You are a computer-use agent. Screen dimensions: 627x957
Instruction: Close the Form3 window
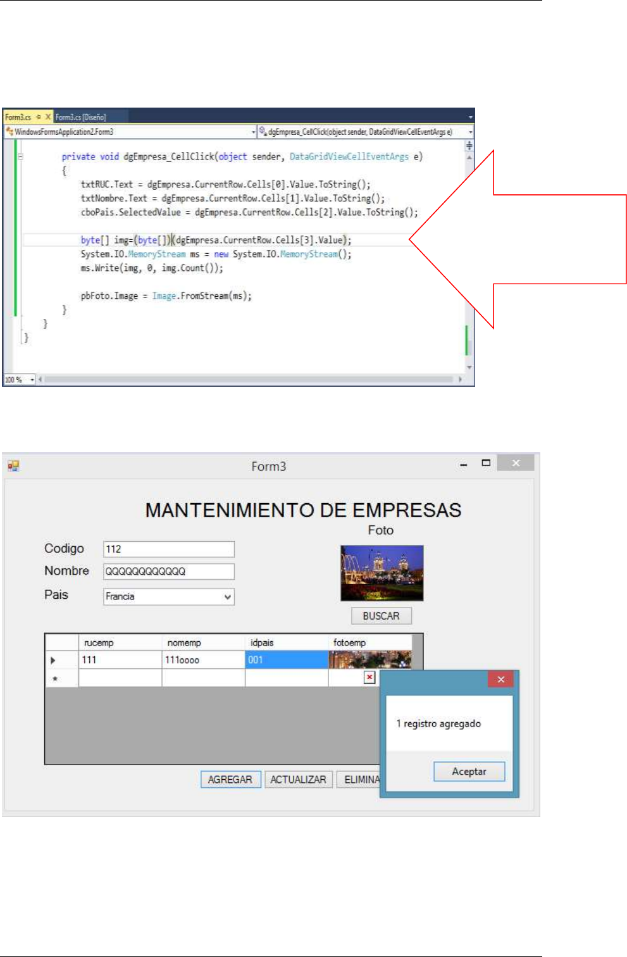pyautogui.click(x=516, y=463)
